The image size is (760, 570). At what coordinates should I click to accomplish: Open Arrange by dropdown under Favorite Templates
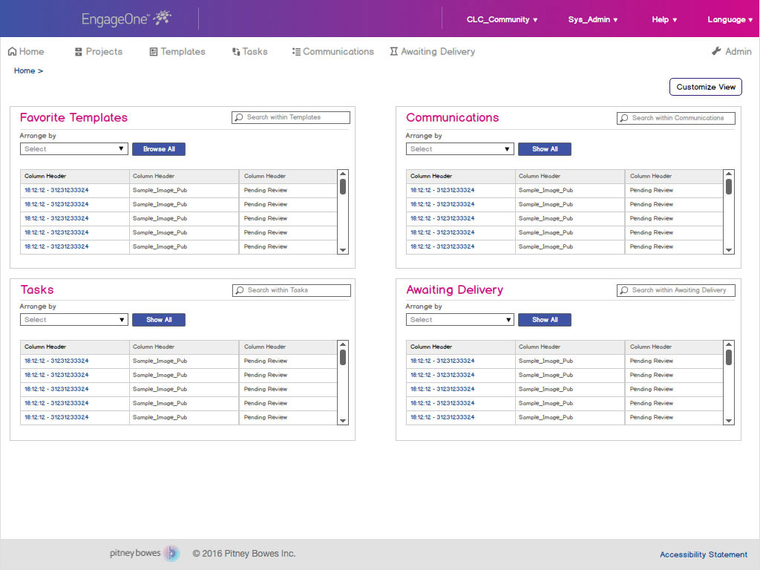tap(74, 149)
